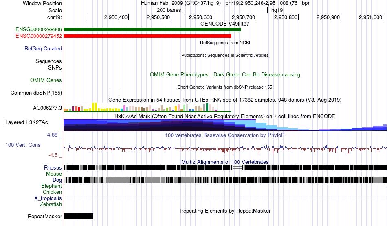
Task: Click the chr19:2,950,248-2,951,008 position text
Action: [x=267, y=3]
